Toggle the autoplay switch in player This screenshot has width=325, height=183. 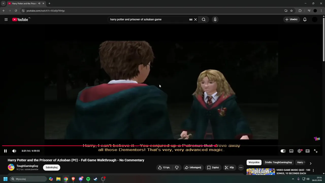(283, 151)
